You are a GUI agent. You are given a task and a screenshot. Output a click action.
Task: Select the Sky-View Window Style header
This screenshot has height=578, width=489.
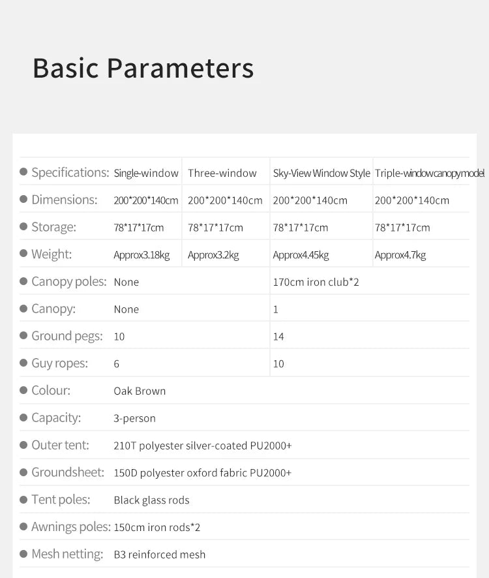pyautogui.click(x=321, y=173)
